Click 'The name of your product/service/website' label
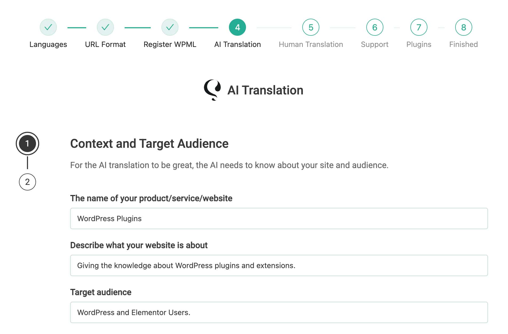Screen dimensions: 508x334 coord(151,198)
